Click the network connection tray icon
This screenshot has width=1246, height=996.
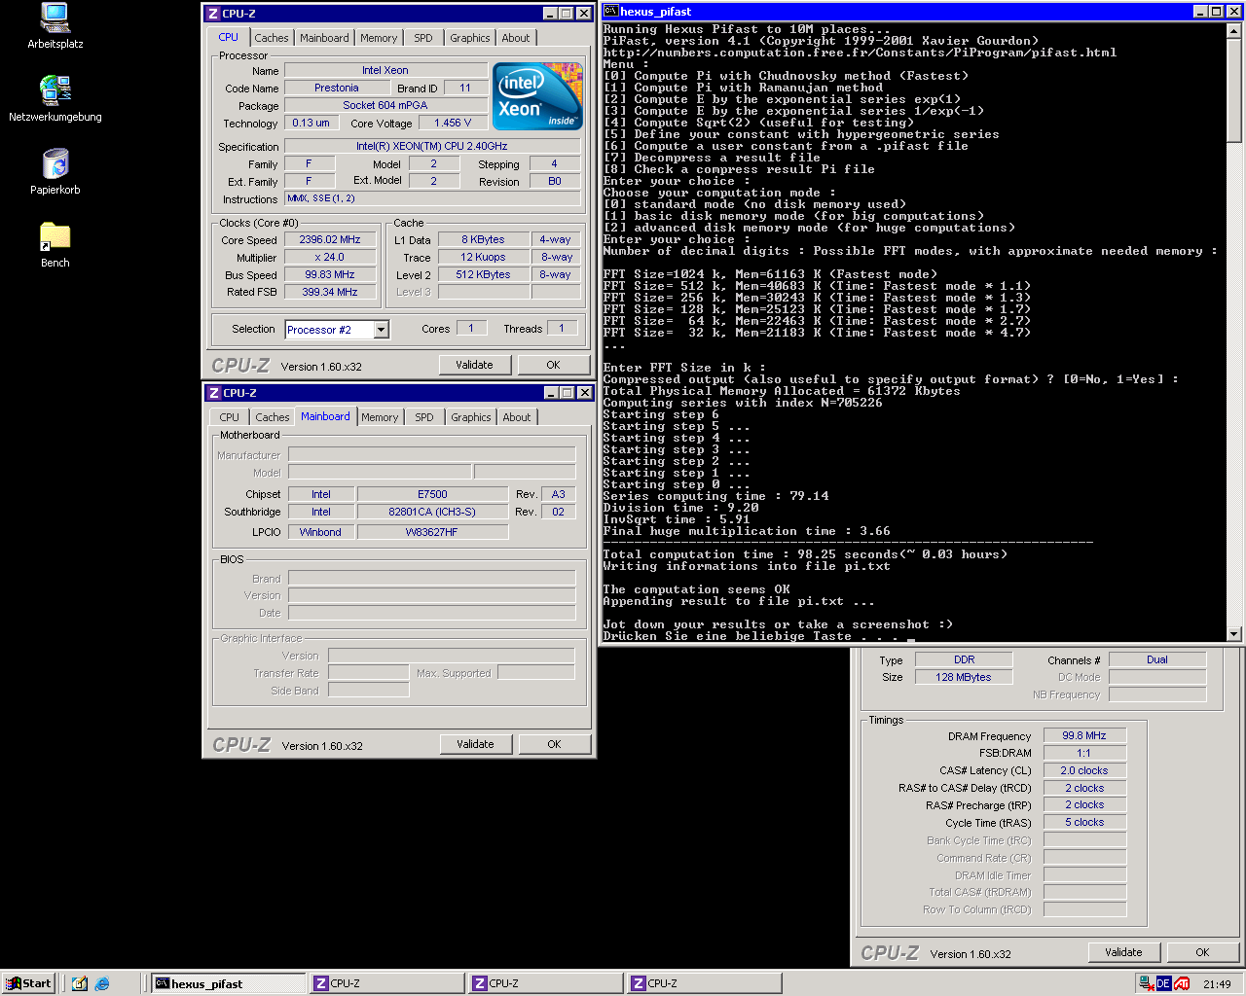pos(1147,983)
